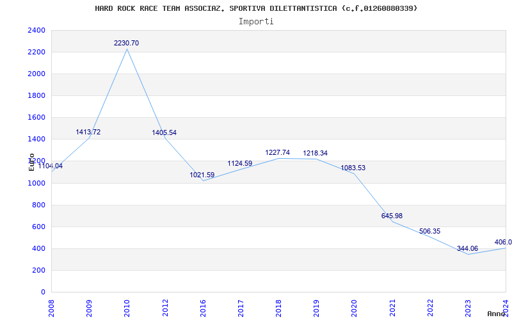The image size is (512, 320).
Task: Click the 1600 y-axis tick label
Action: 36,118
